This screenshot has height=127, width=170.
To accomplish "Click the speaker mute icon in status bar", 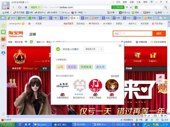I will [x=157, y=120].
